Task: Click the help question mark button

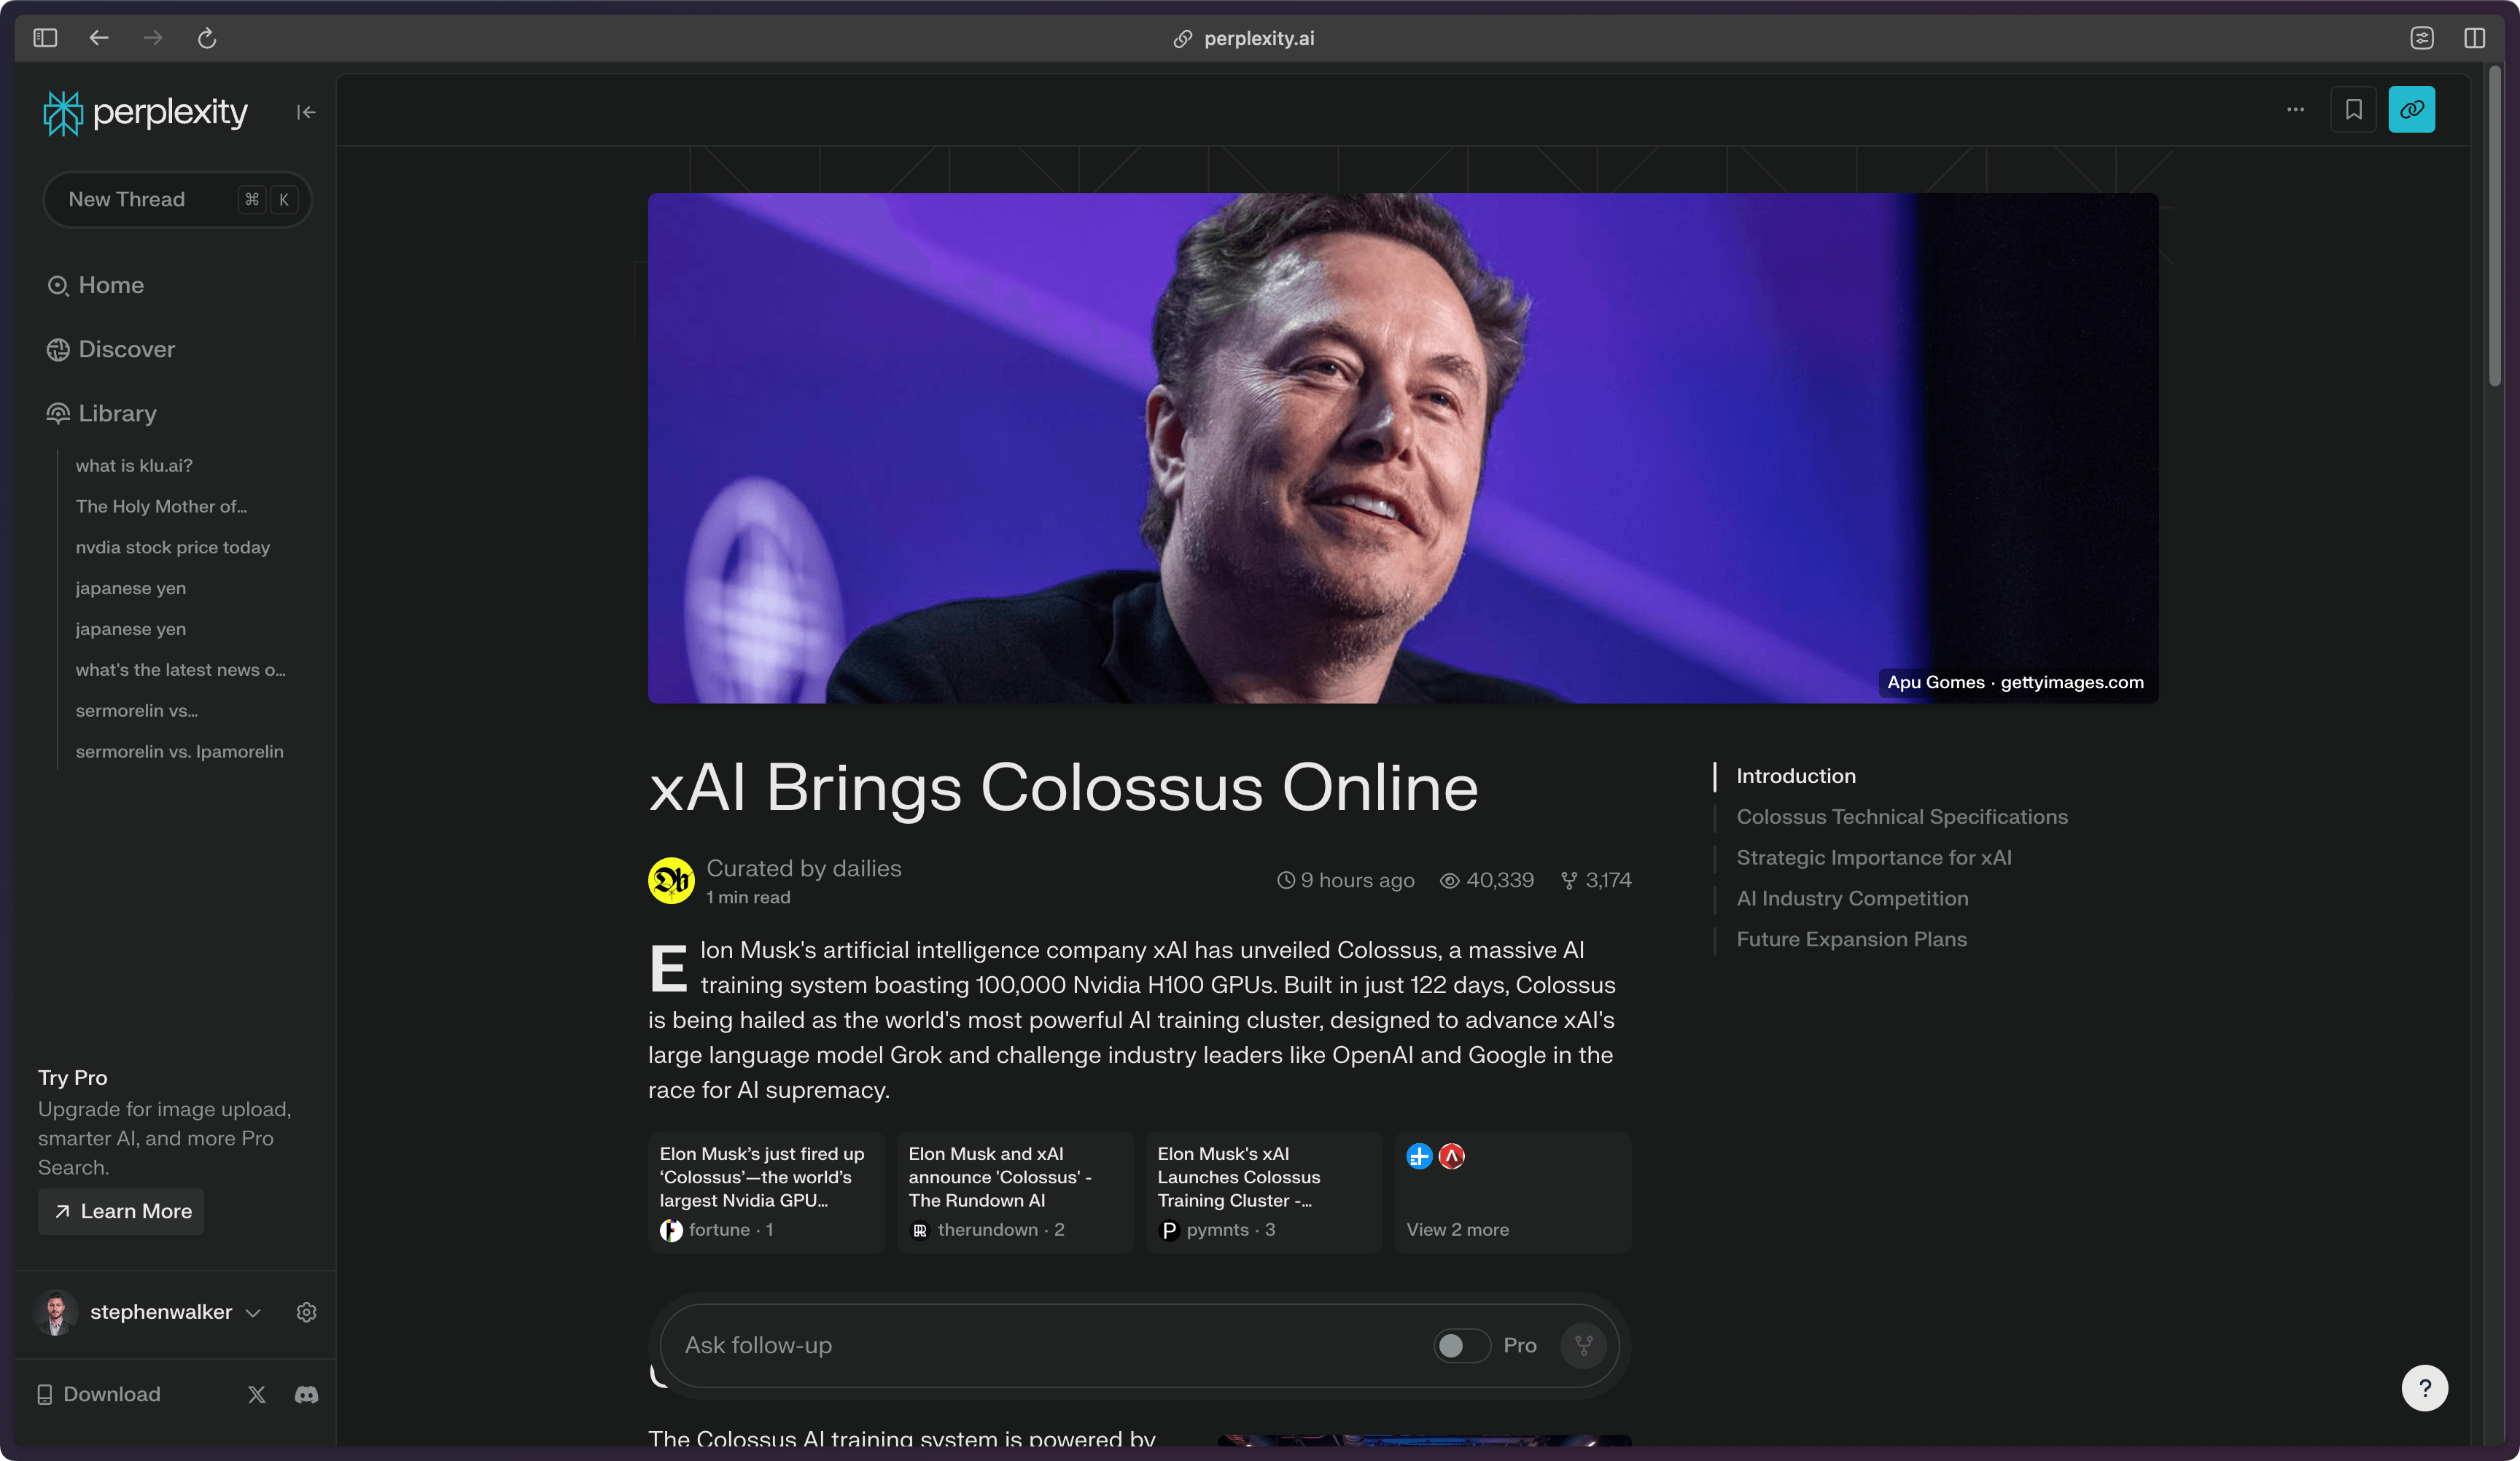Action: click(x=2425, y=1388)
